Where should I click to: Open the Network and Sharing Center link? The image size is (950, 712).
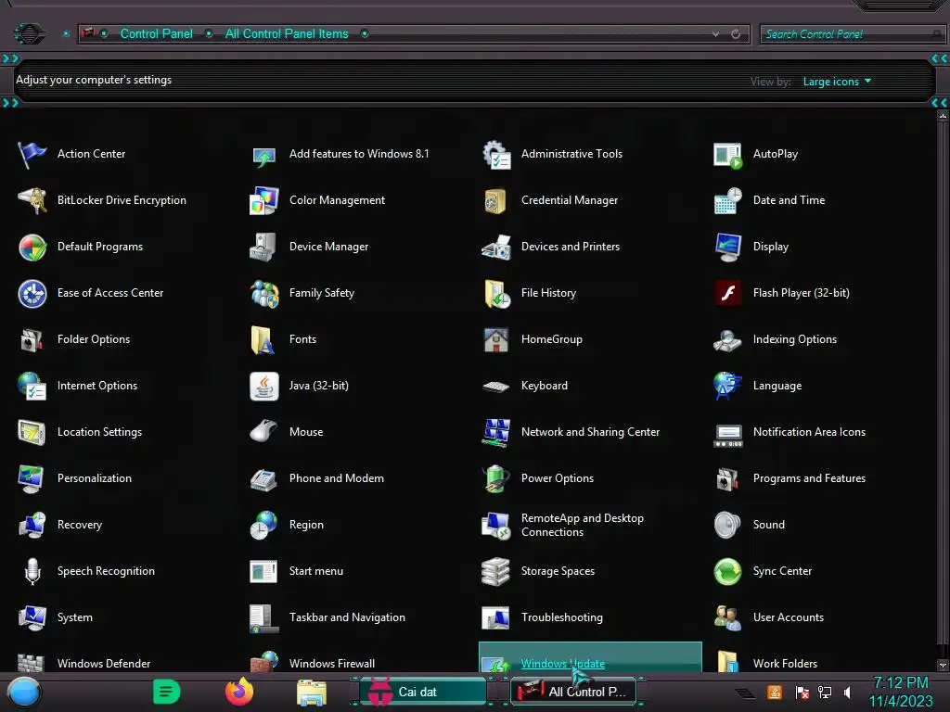[x=590, y=432]
